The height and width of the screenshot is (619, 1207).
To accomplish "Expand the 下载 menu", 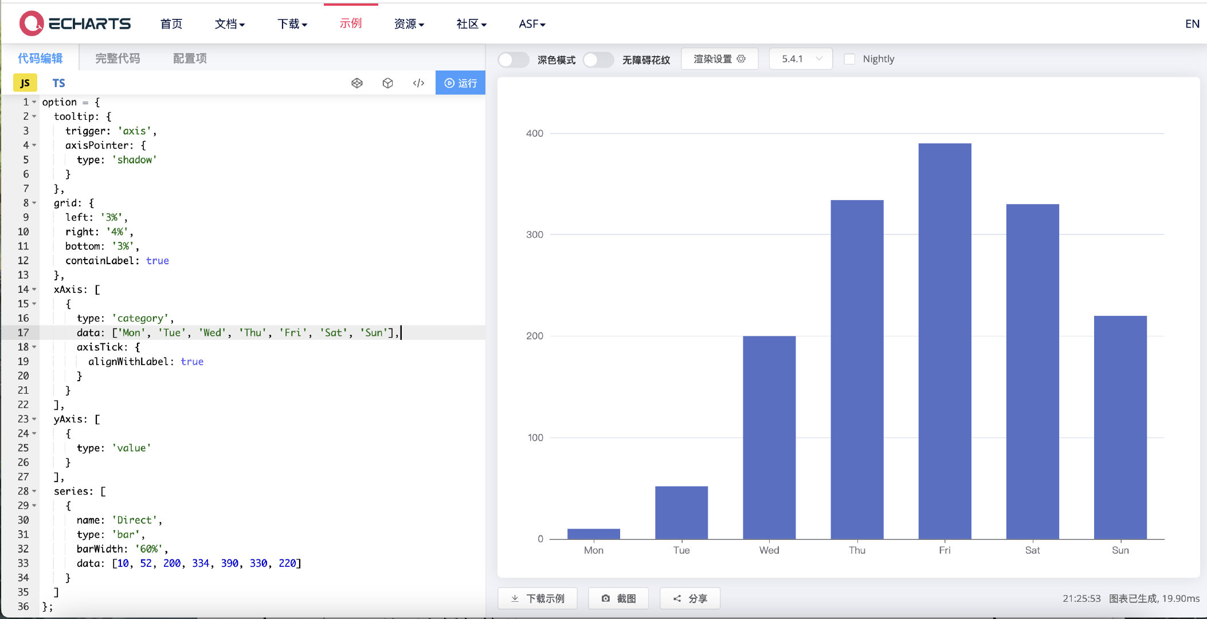I will (292, 23).
